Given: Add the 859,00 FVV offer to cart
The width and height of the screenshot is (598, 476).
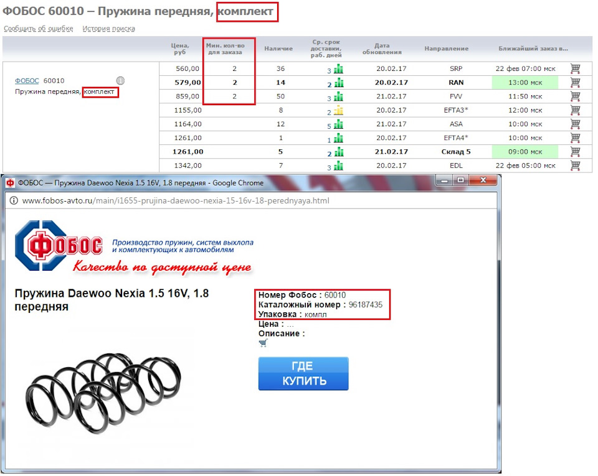Looking at the screenshot, I should pos(575,96).
